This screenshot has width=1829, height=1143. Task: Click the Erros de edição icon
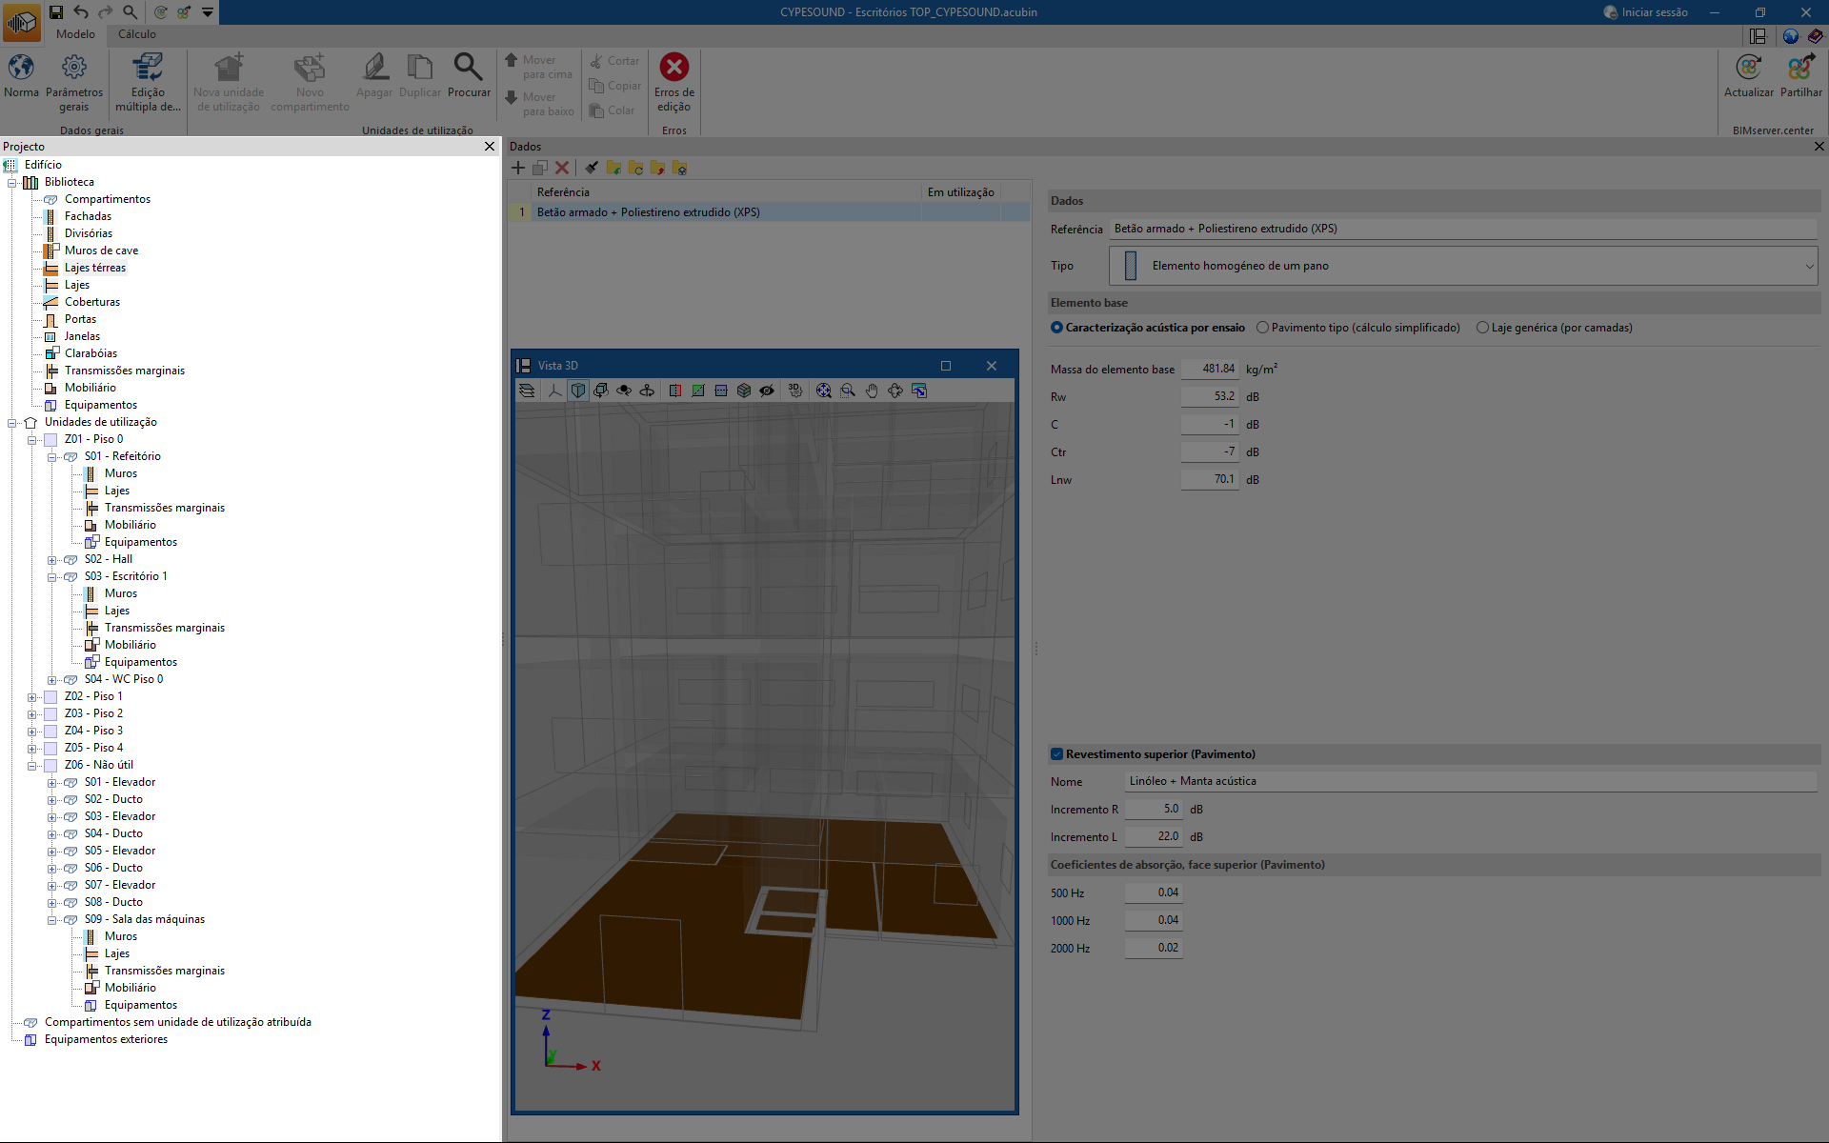pyautogui.click(x=673, y=69)
